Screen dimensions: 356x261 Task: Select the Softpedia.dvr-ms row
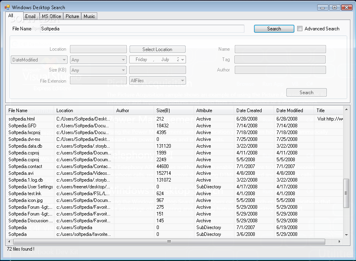coord(174,139)
